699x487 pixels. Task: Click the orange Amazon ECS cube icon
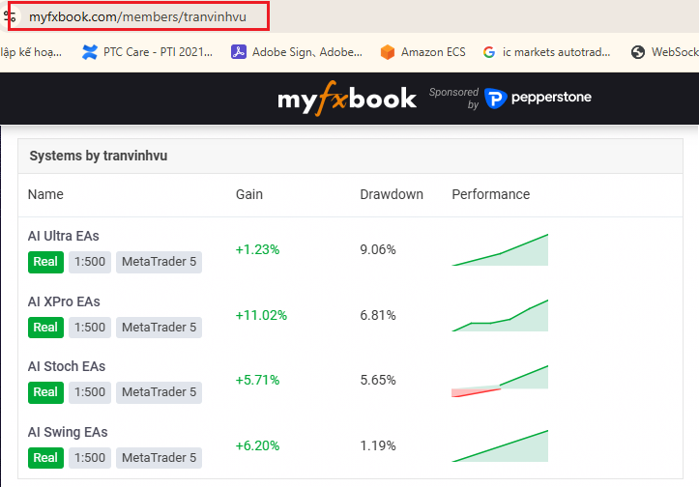[388, 52]
